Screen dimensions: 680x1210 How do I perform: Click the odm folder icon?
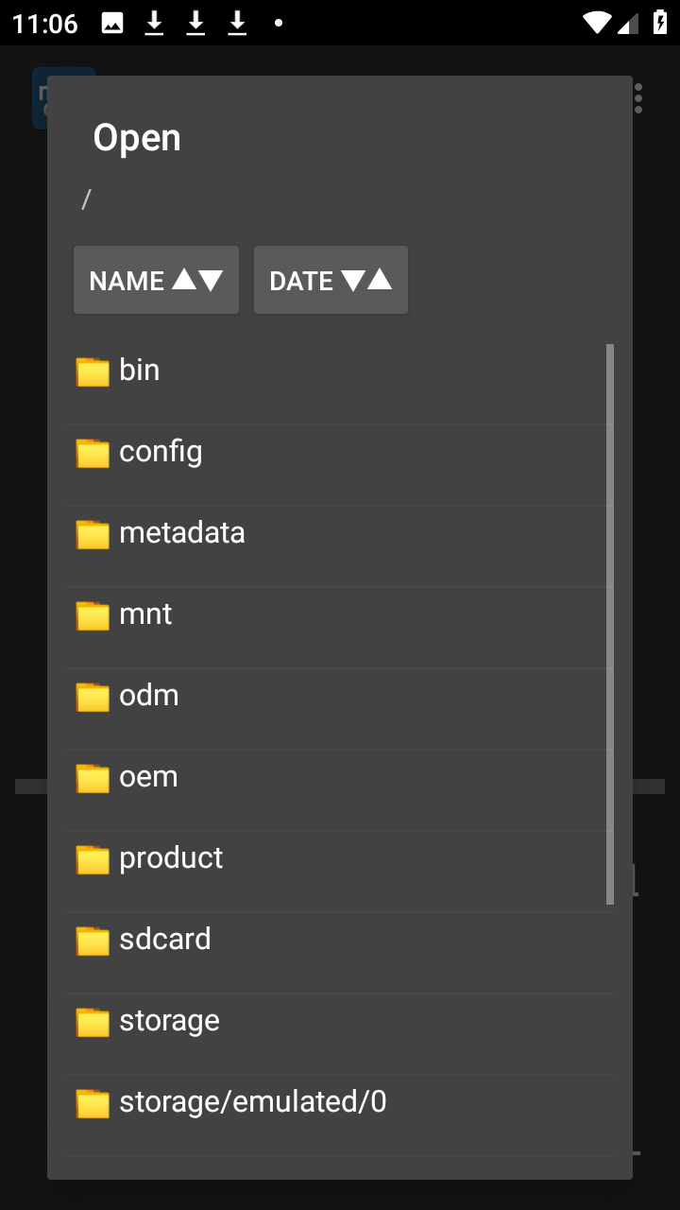click(x=93, y=697)
